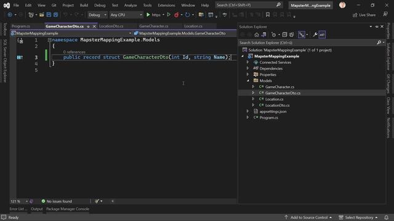Switch to the Program.cs tab

point(20,26)
